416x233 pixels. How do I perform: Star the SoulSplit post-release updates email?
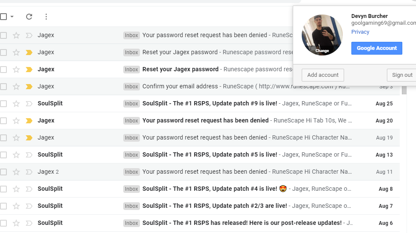click(16, 223)
